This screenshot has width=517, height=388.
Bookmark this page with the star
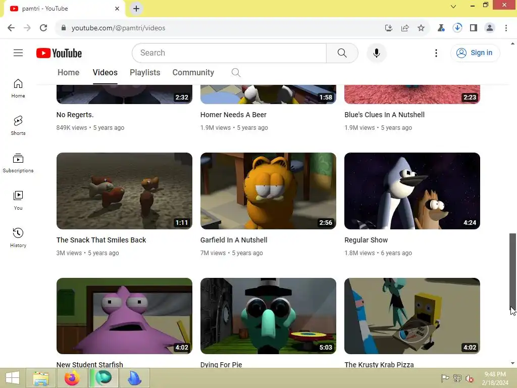click(421, 28)
